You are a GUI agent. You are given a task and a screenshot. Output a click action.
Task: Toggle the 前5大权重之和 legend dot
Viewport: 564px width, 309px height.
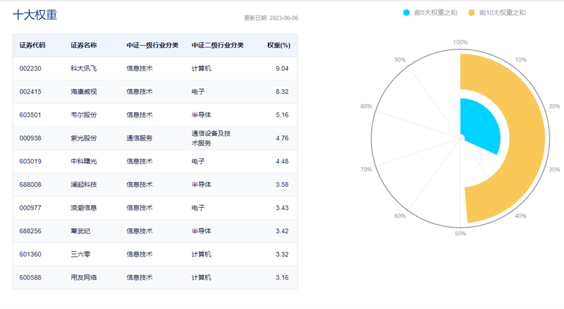pyautogui.click(x=406, y=13)
